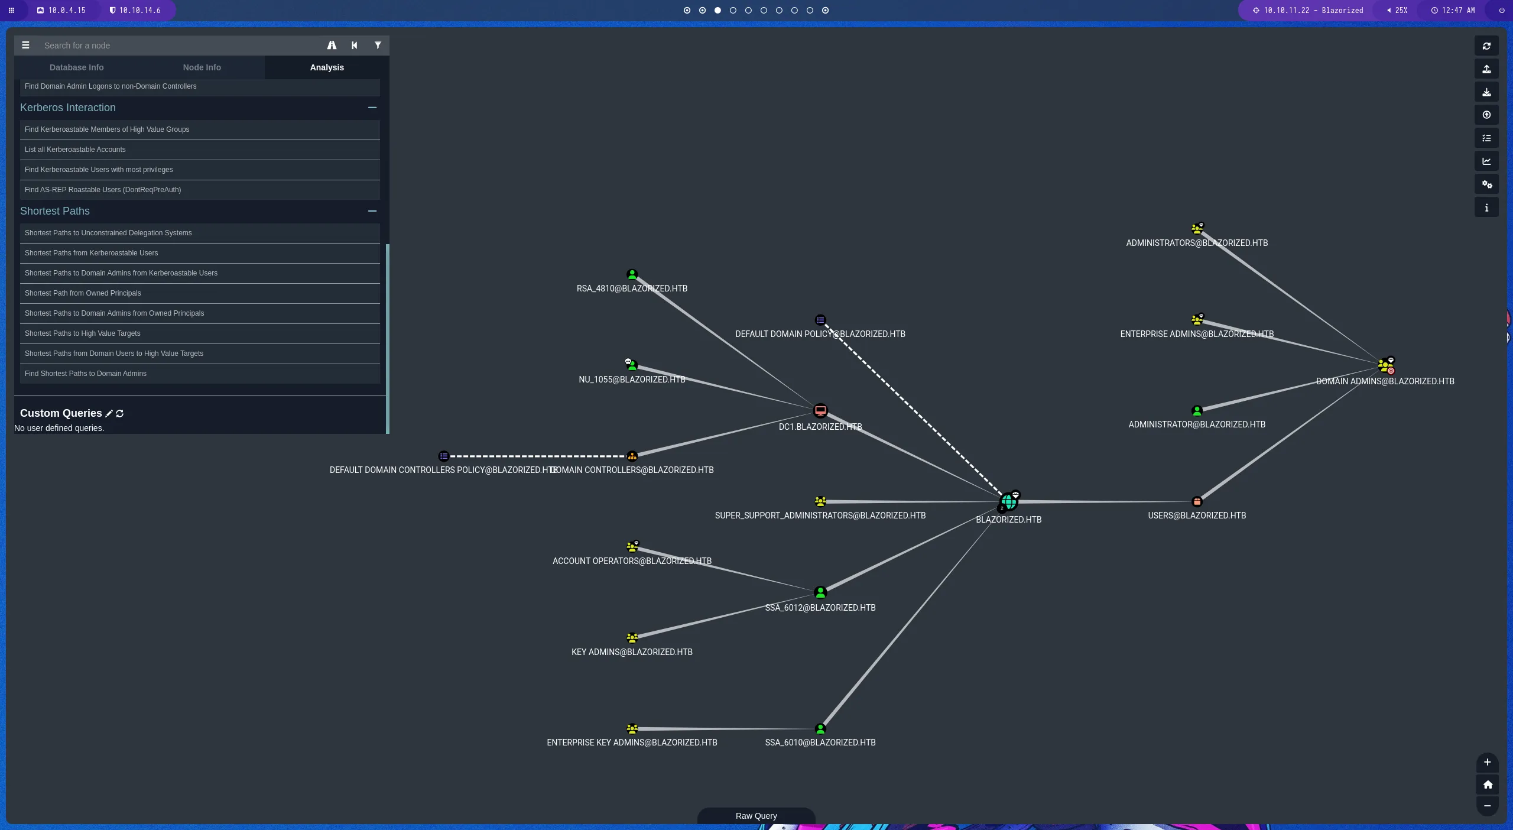Open the settings gears icon
This screenshot has height=830, width=1513.
click(1486, 184)
